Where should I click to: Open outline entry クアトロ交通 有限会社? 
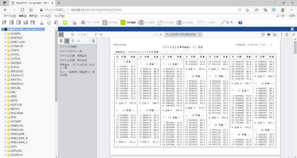click(x=73, y=56)
